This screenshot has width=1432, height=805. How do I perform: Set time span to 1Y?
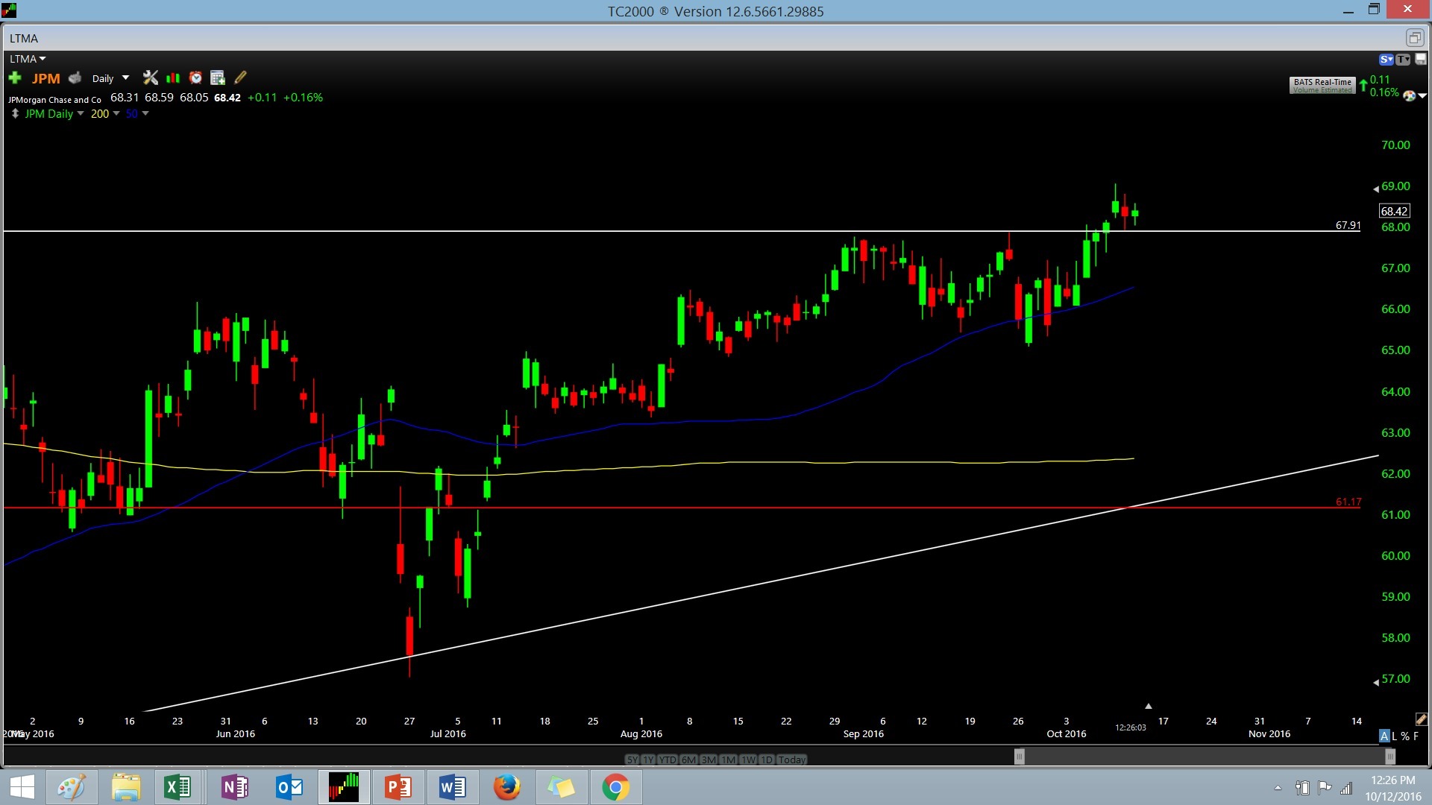648,760
